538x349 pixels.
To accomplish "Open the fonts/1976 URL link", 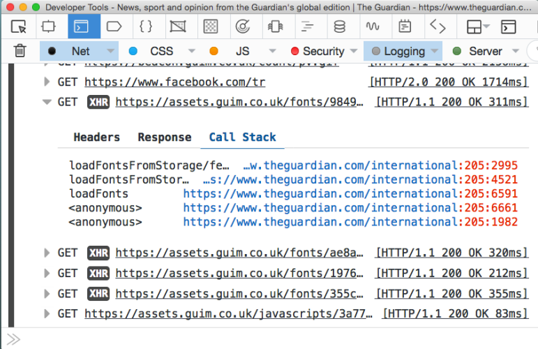I will click(239, 273).
